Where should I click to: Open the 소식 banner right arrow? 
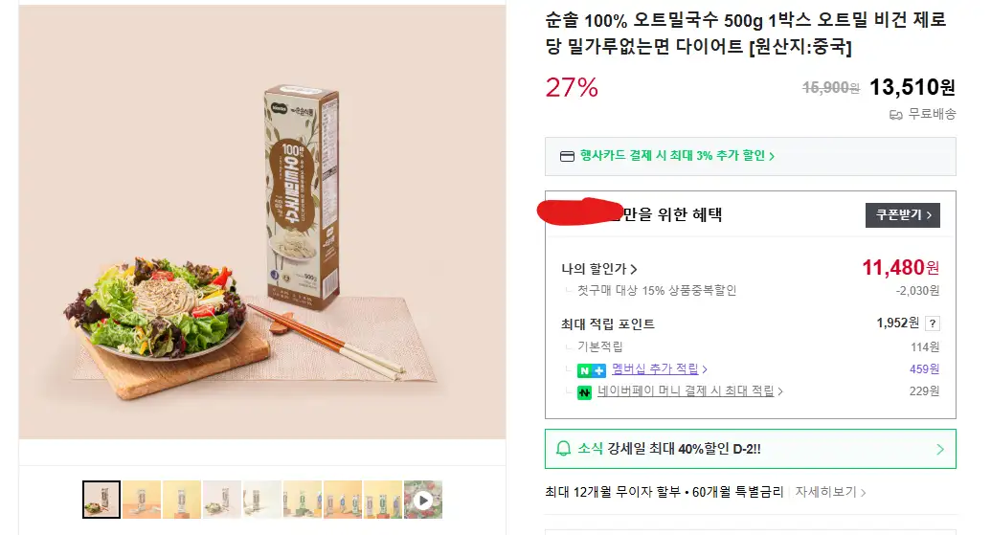pos(939,449)
